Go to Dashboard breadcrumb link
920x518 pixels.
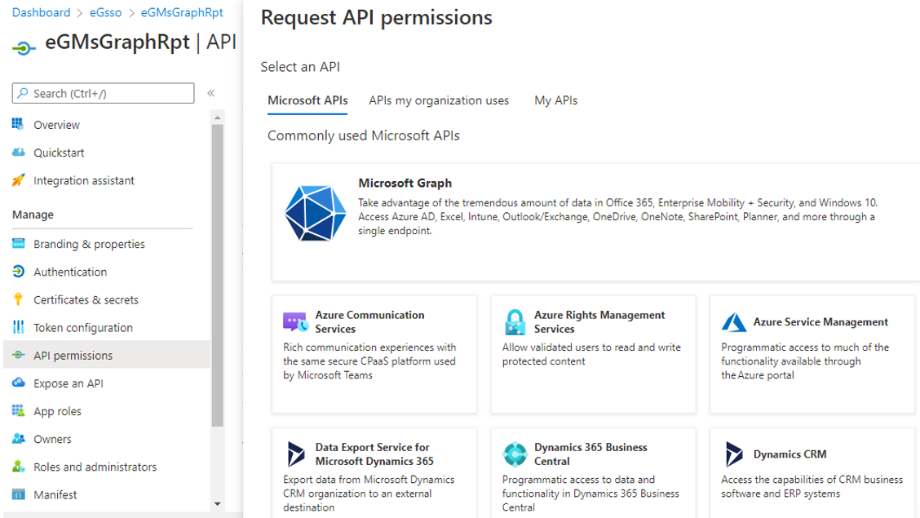(41, 12)
